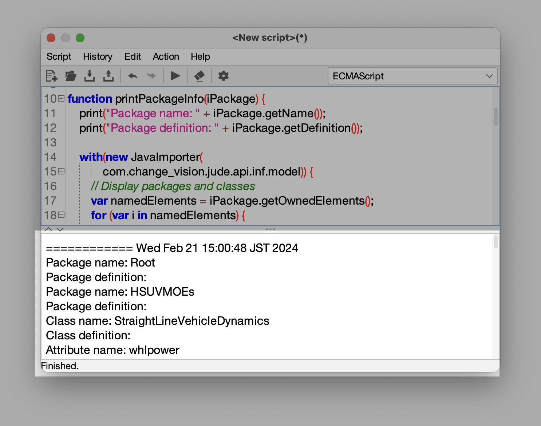Image resolution: width=541 pixels, height=426 pixels.
Task: Click the comment "// Display packages and classes"
Action: tap(173, 186)
